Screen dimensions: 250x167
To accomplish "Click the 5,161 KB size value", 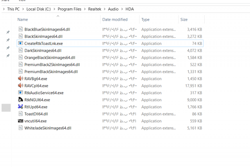I will pyautogui.click(x=195, y=128).
